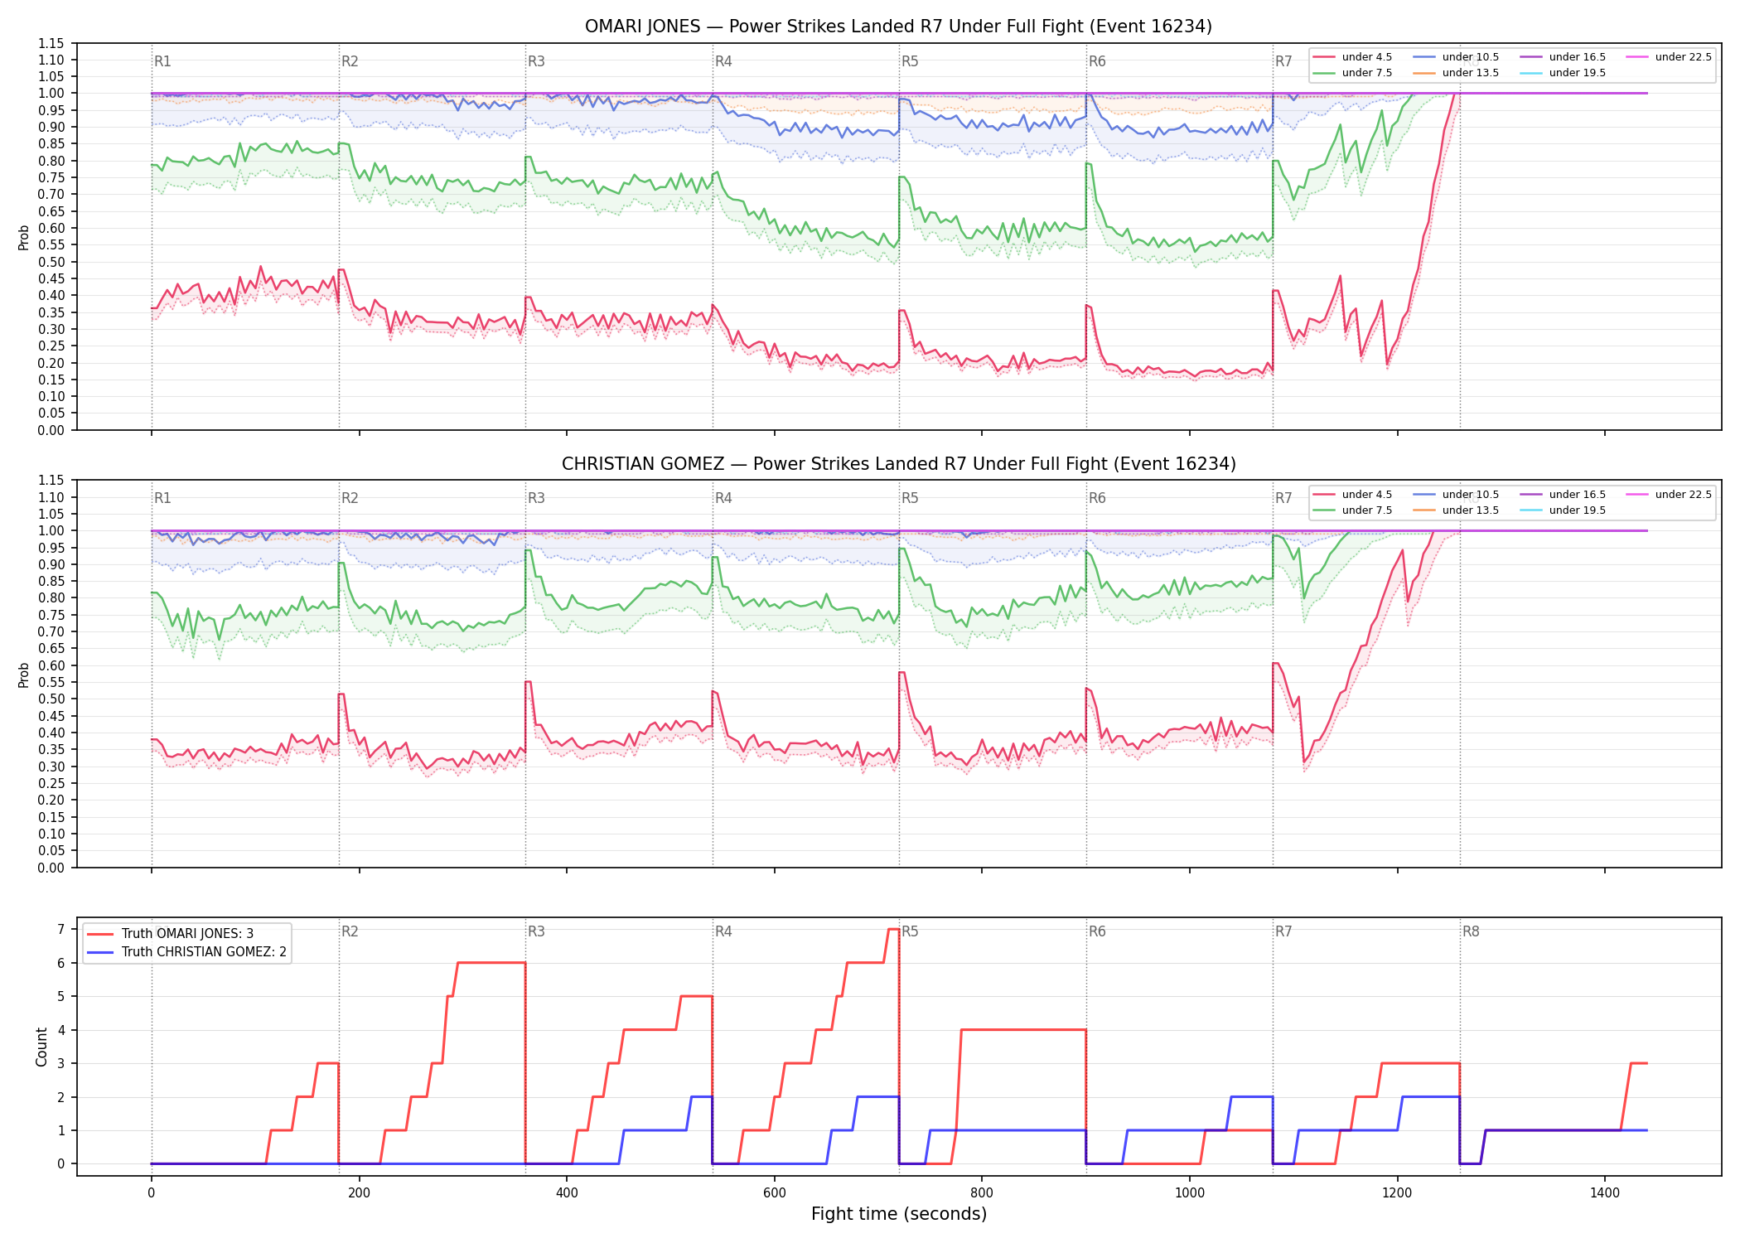Screen dimensions: 1740x1243
Task: Click x-axis tick label 1200
Action: 1398,1193
